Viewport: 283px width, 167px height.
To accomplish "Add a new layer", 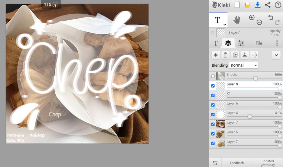I will 216,55.
